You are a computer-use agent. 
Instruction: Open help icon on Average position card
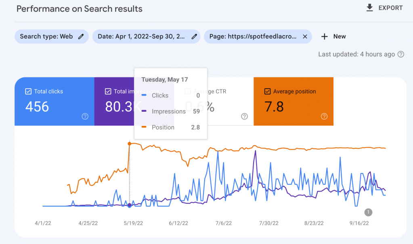[324, 116]
